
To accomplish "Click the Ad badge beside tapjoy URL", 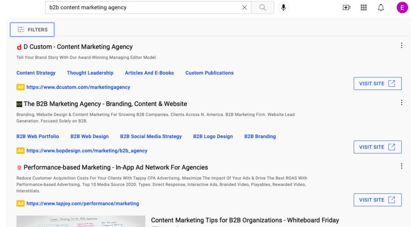I will click(20, 203).
